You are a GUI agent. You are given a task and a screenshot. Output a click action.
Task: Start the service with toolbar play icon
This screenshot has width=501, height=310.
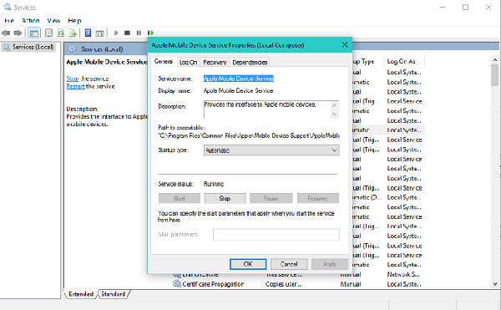(x=116, y=33)
